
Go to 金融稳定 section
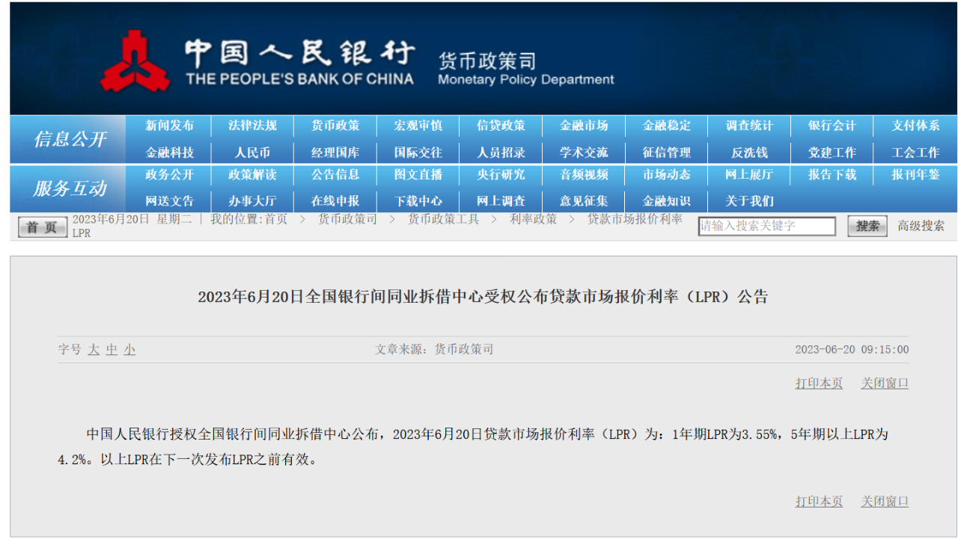pyautogui.click(x=667, y=126)
